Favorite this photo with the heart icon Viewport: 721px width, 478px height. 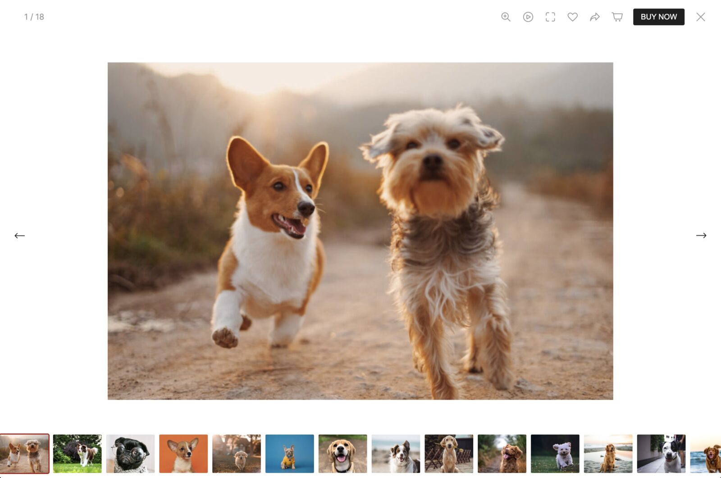(x=572, y=17)
